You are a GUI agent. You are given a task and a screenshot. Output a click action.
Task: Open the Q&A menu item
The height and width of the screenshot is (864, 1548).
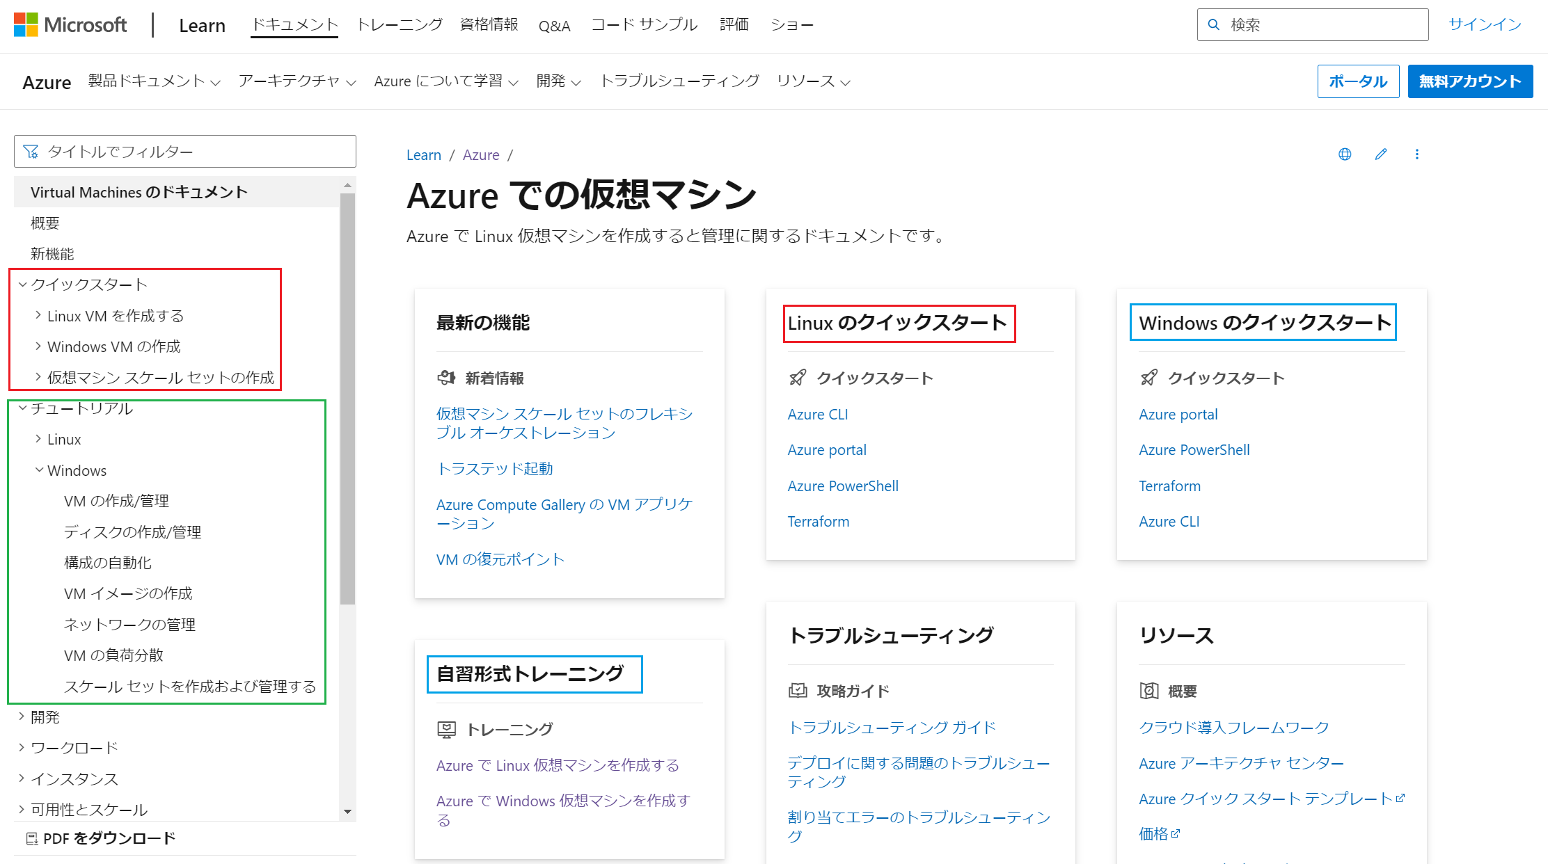[x=554, y=26]
